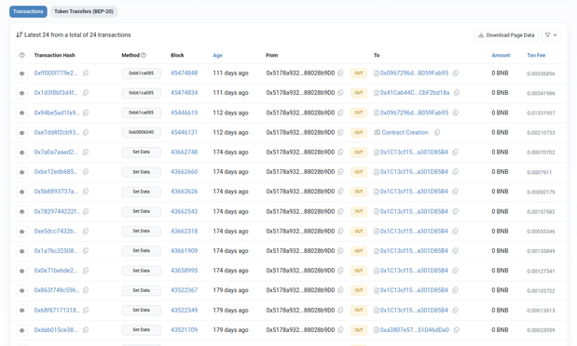Toggle eye preview for transaction 0xe7dd4f2cb93
Image resolution: width=577 pixels, height=346 pixels.
point(22,133)
